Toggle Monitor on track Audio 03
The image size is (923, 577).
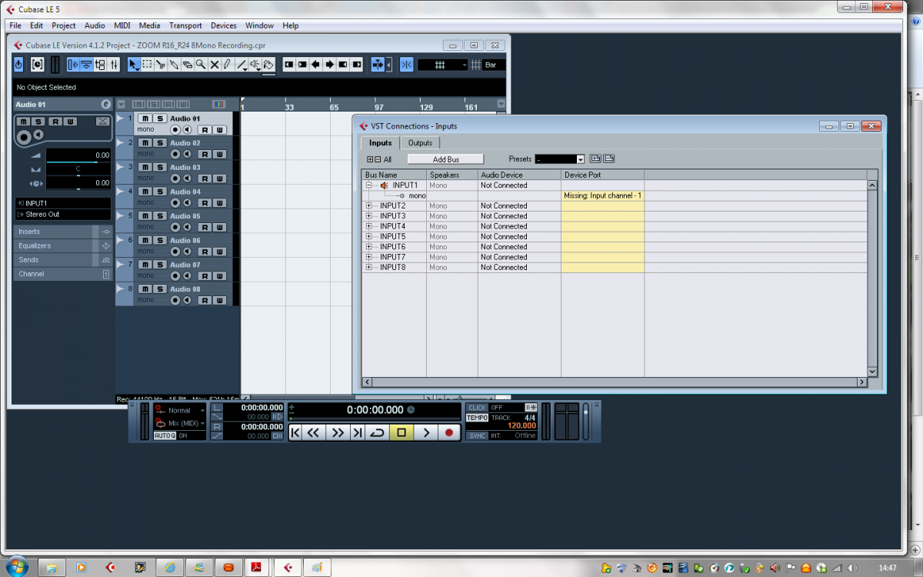click(x=187, y=178)
